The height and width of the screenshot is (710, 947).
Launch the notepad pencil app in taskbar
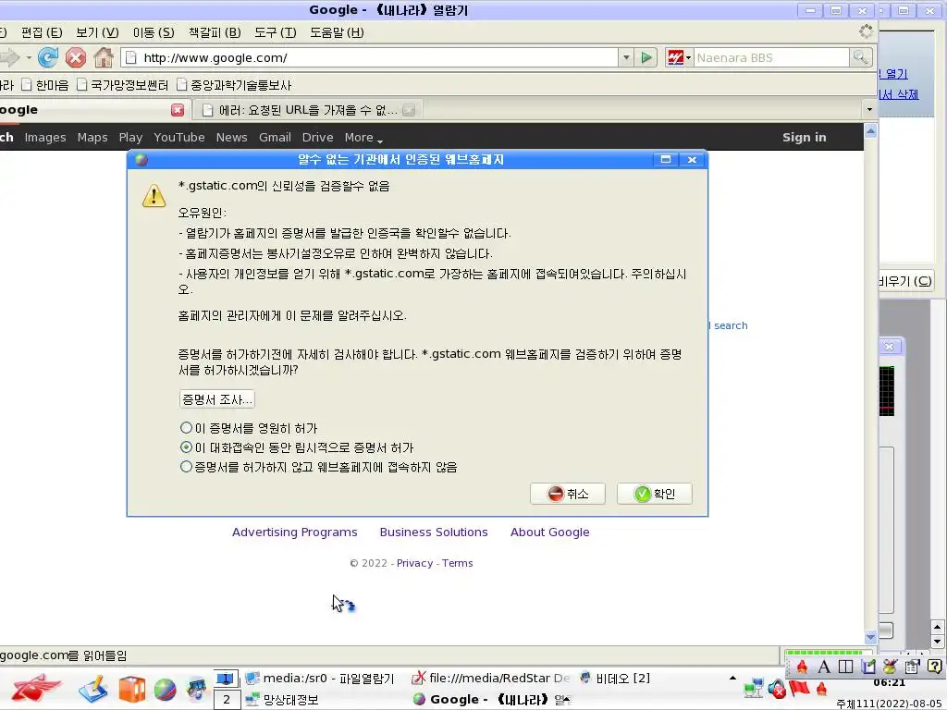click(93, 689)
